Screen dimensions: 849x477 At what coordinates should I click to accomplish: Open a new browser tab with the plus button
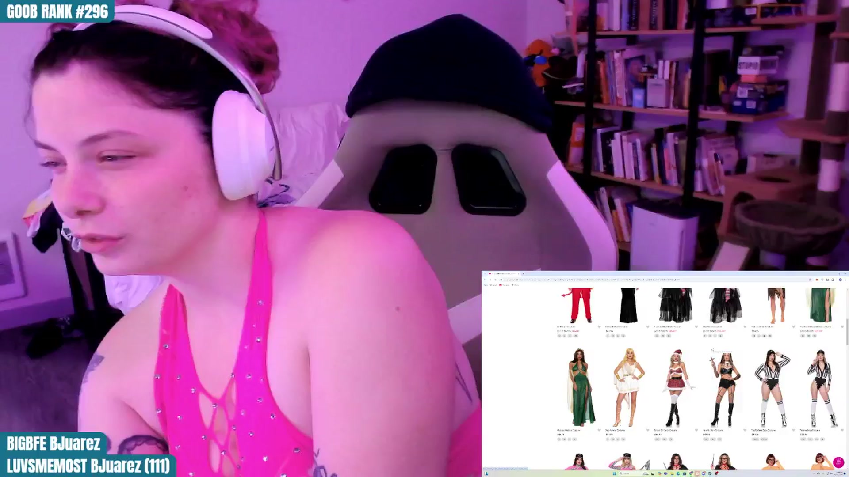click(524, 273)
